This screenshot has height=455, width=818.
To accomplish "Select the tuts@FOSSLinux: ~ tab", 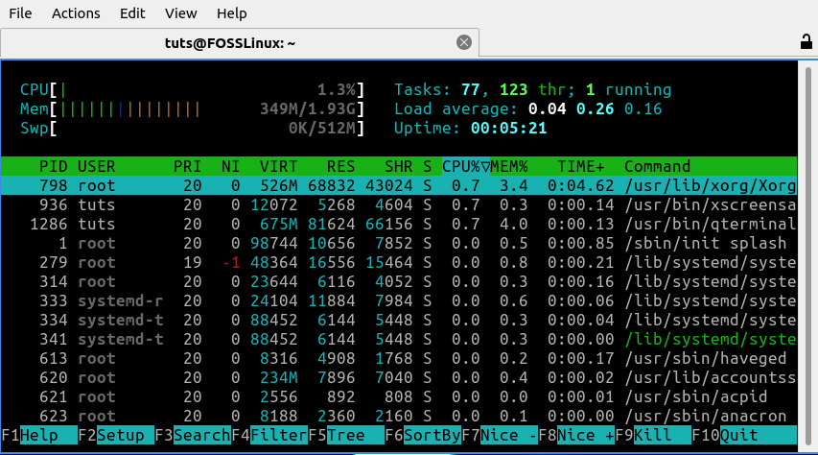I will pyautogui.click(x=240, y=43).
